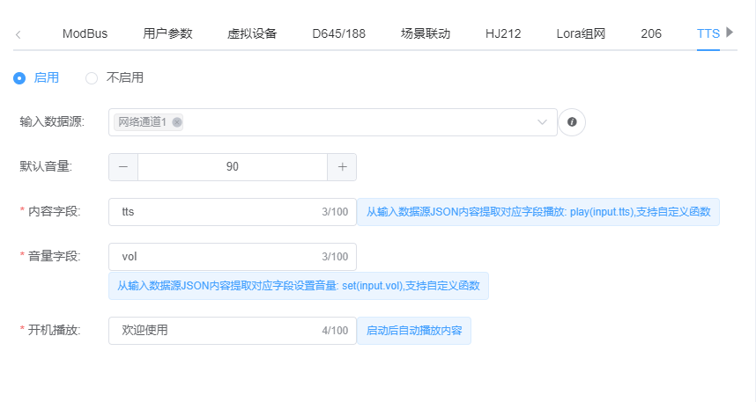Focus the 开机播放 input containing 欢迎使用
Viewport: 756px width, 402px height.
[x=233, y=330]
